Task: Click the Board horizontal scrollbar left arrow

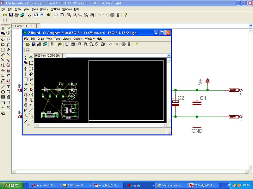Action: click(x=36, y=125)
